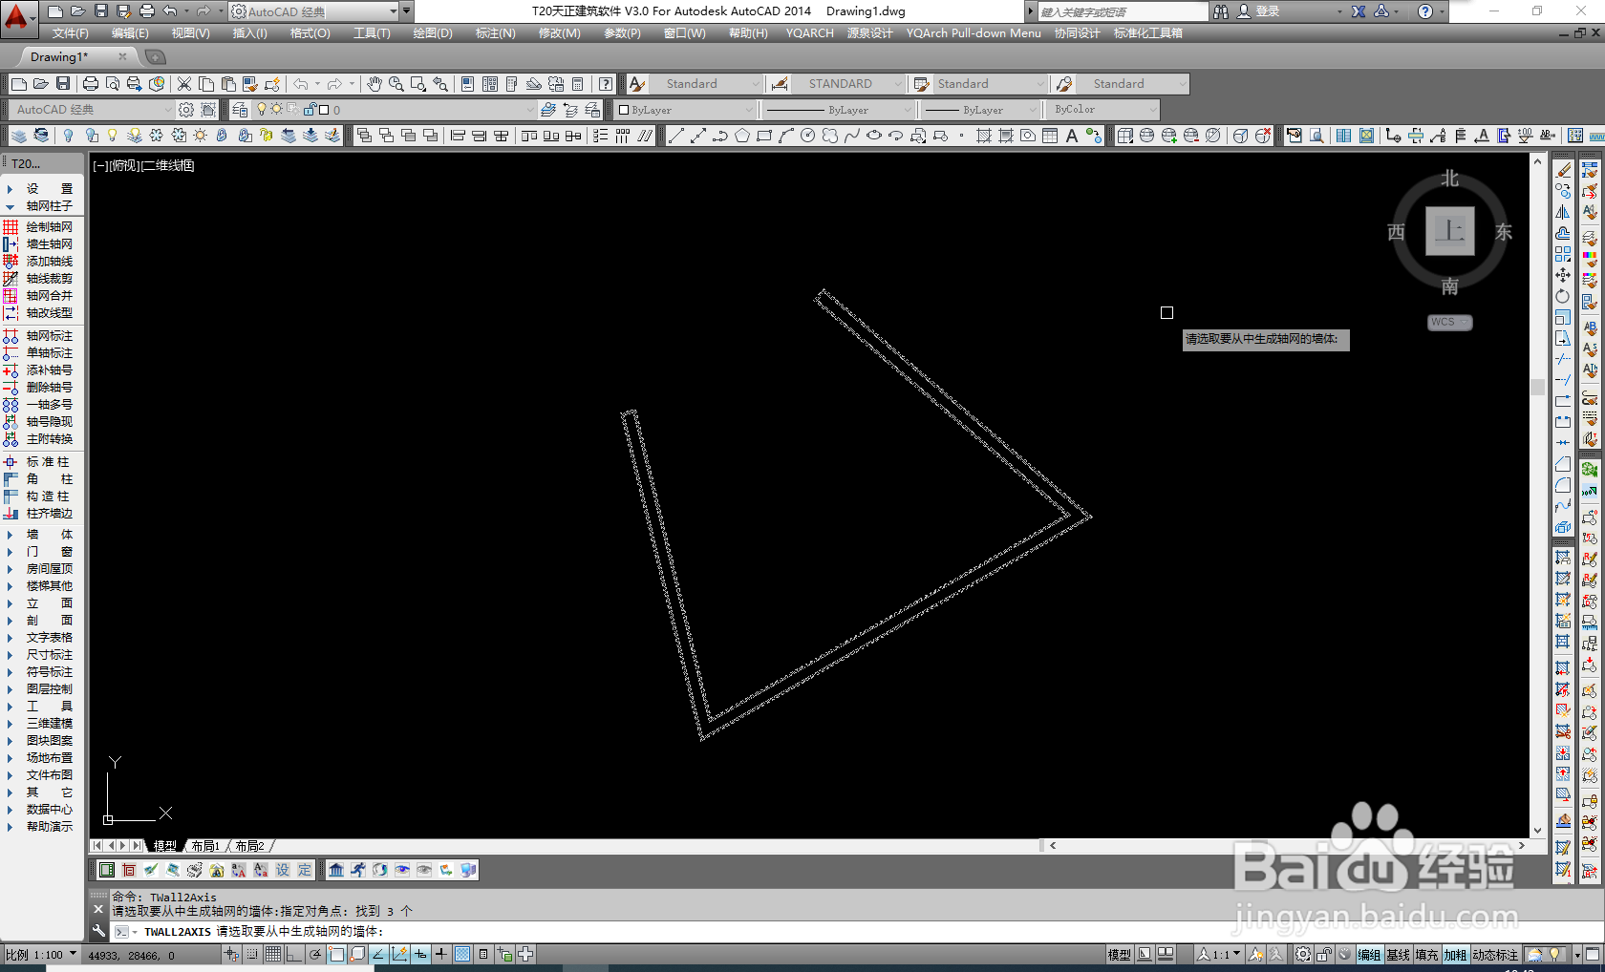Viewport: 1605px width, 972px height.
Task: Click the 柱齐墙边 tool icon
Action: tap(11, 514)
